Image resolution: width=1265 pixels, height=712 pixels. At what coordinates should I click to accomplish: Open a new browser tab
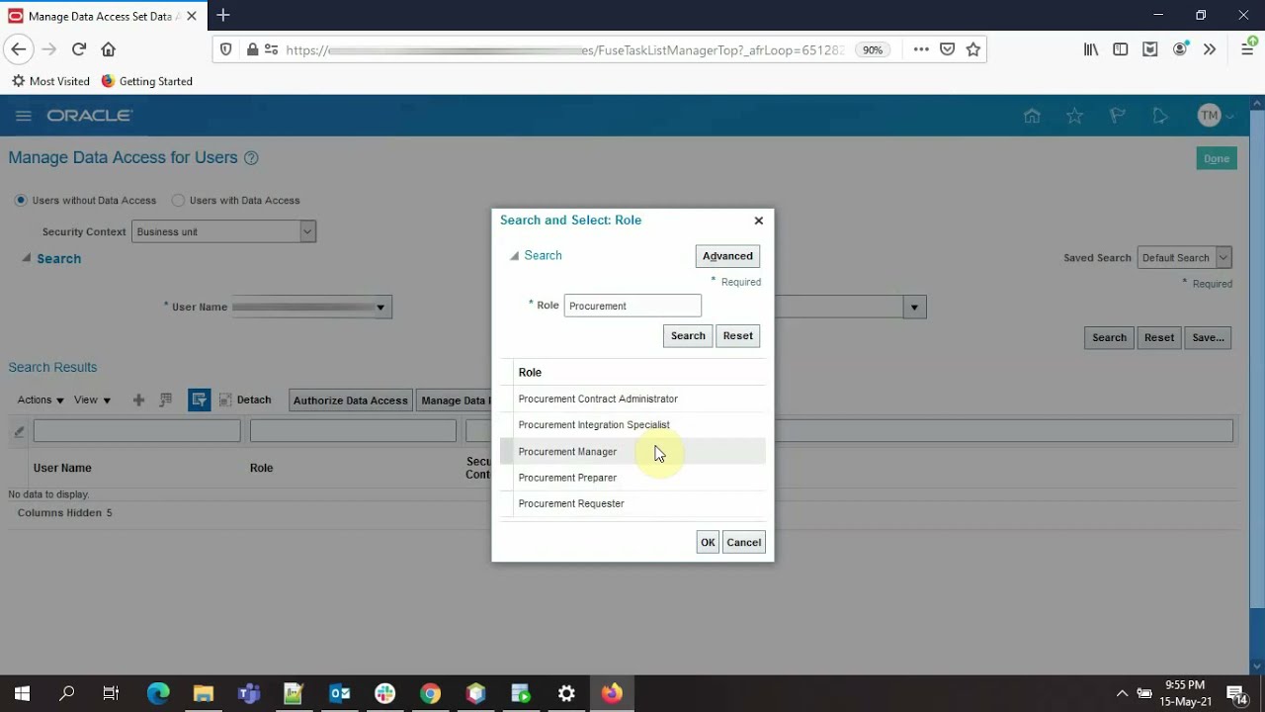223,15
